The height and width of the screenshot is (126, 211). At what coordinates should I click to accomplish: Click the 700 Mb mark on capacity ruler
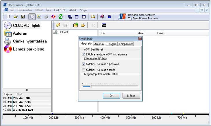click(x=182, y=118)
